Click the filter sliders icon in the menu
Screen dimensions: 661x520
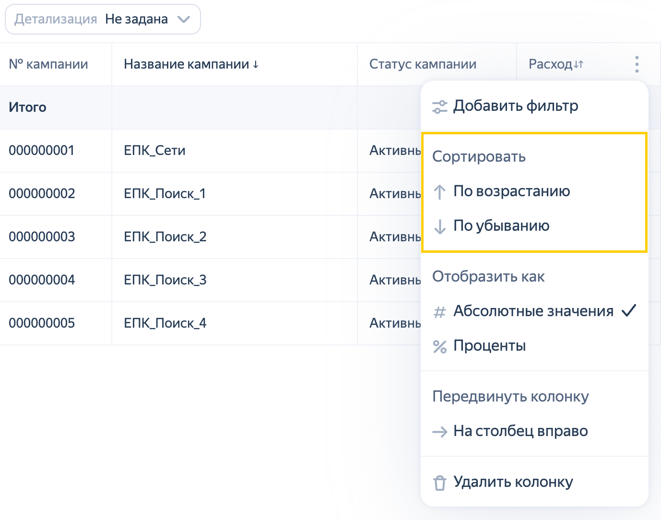click(439, 106)
